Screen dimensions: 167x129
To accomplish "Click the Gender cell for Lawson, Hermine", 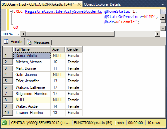I will click(74, 113).
